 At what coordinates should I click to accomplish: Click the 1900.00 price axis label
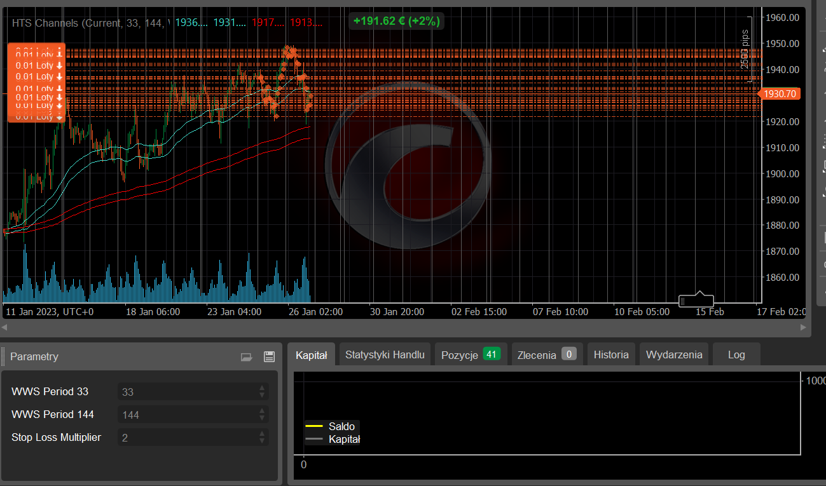(783, 173)
